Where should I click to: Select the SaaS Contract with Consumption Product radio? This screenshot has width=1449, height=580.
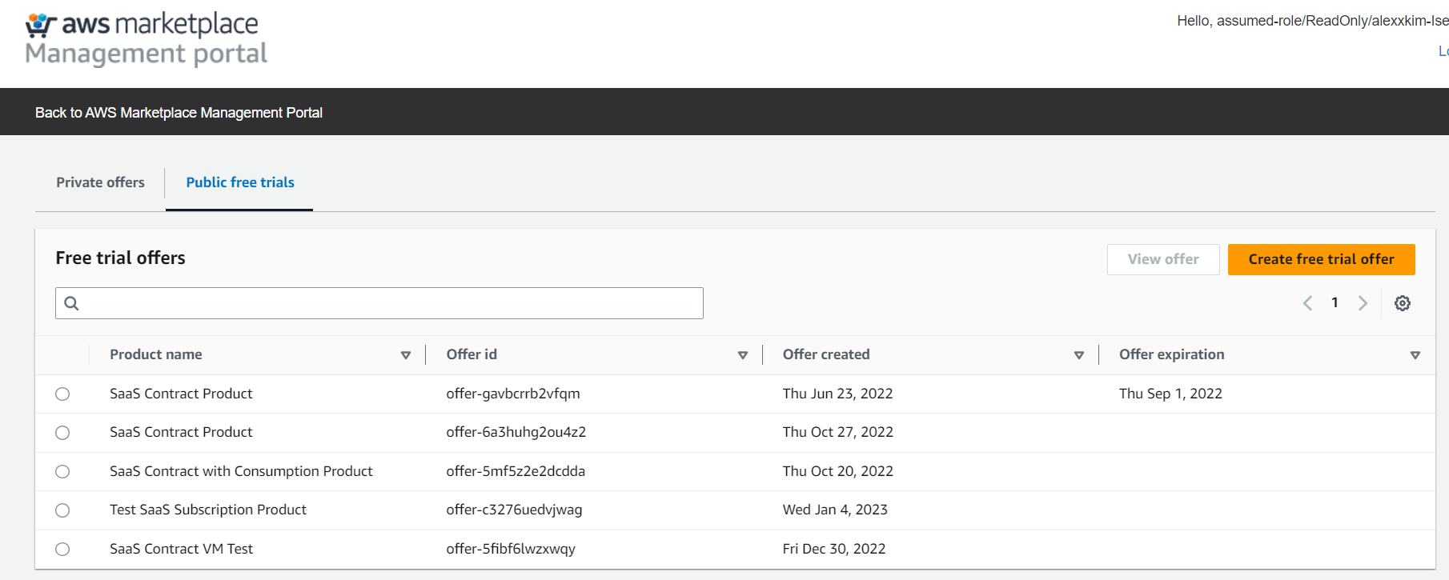point(62,472)
